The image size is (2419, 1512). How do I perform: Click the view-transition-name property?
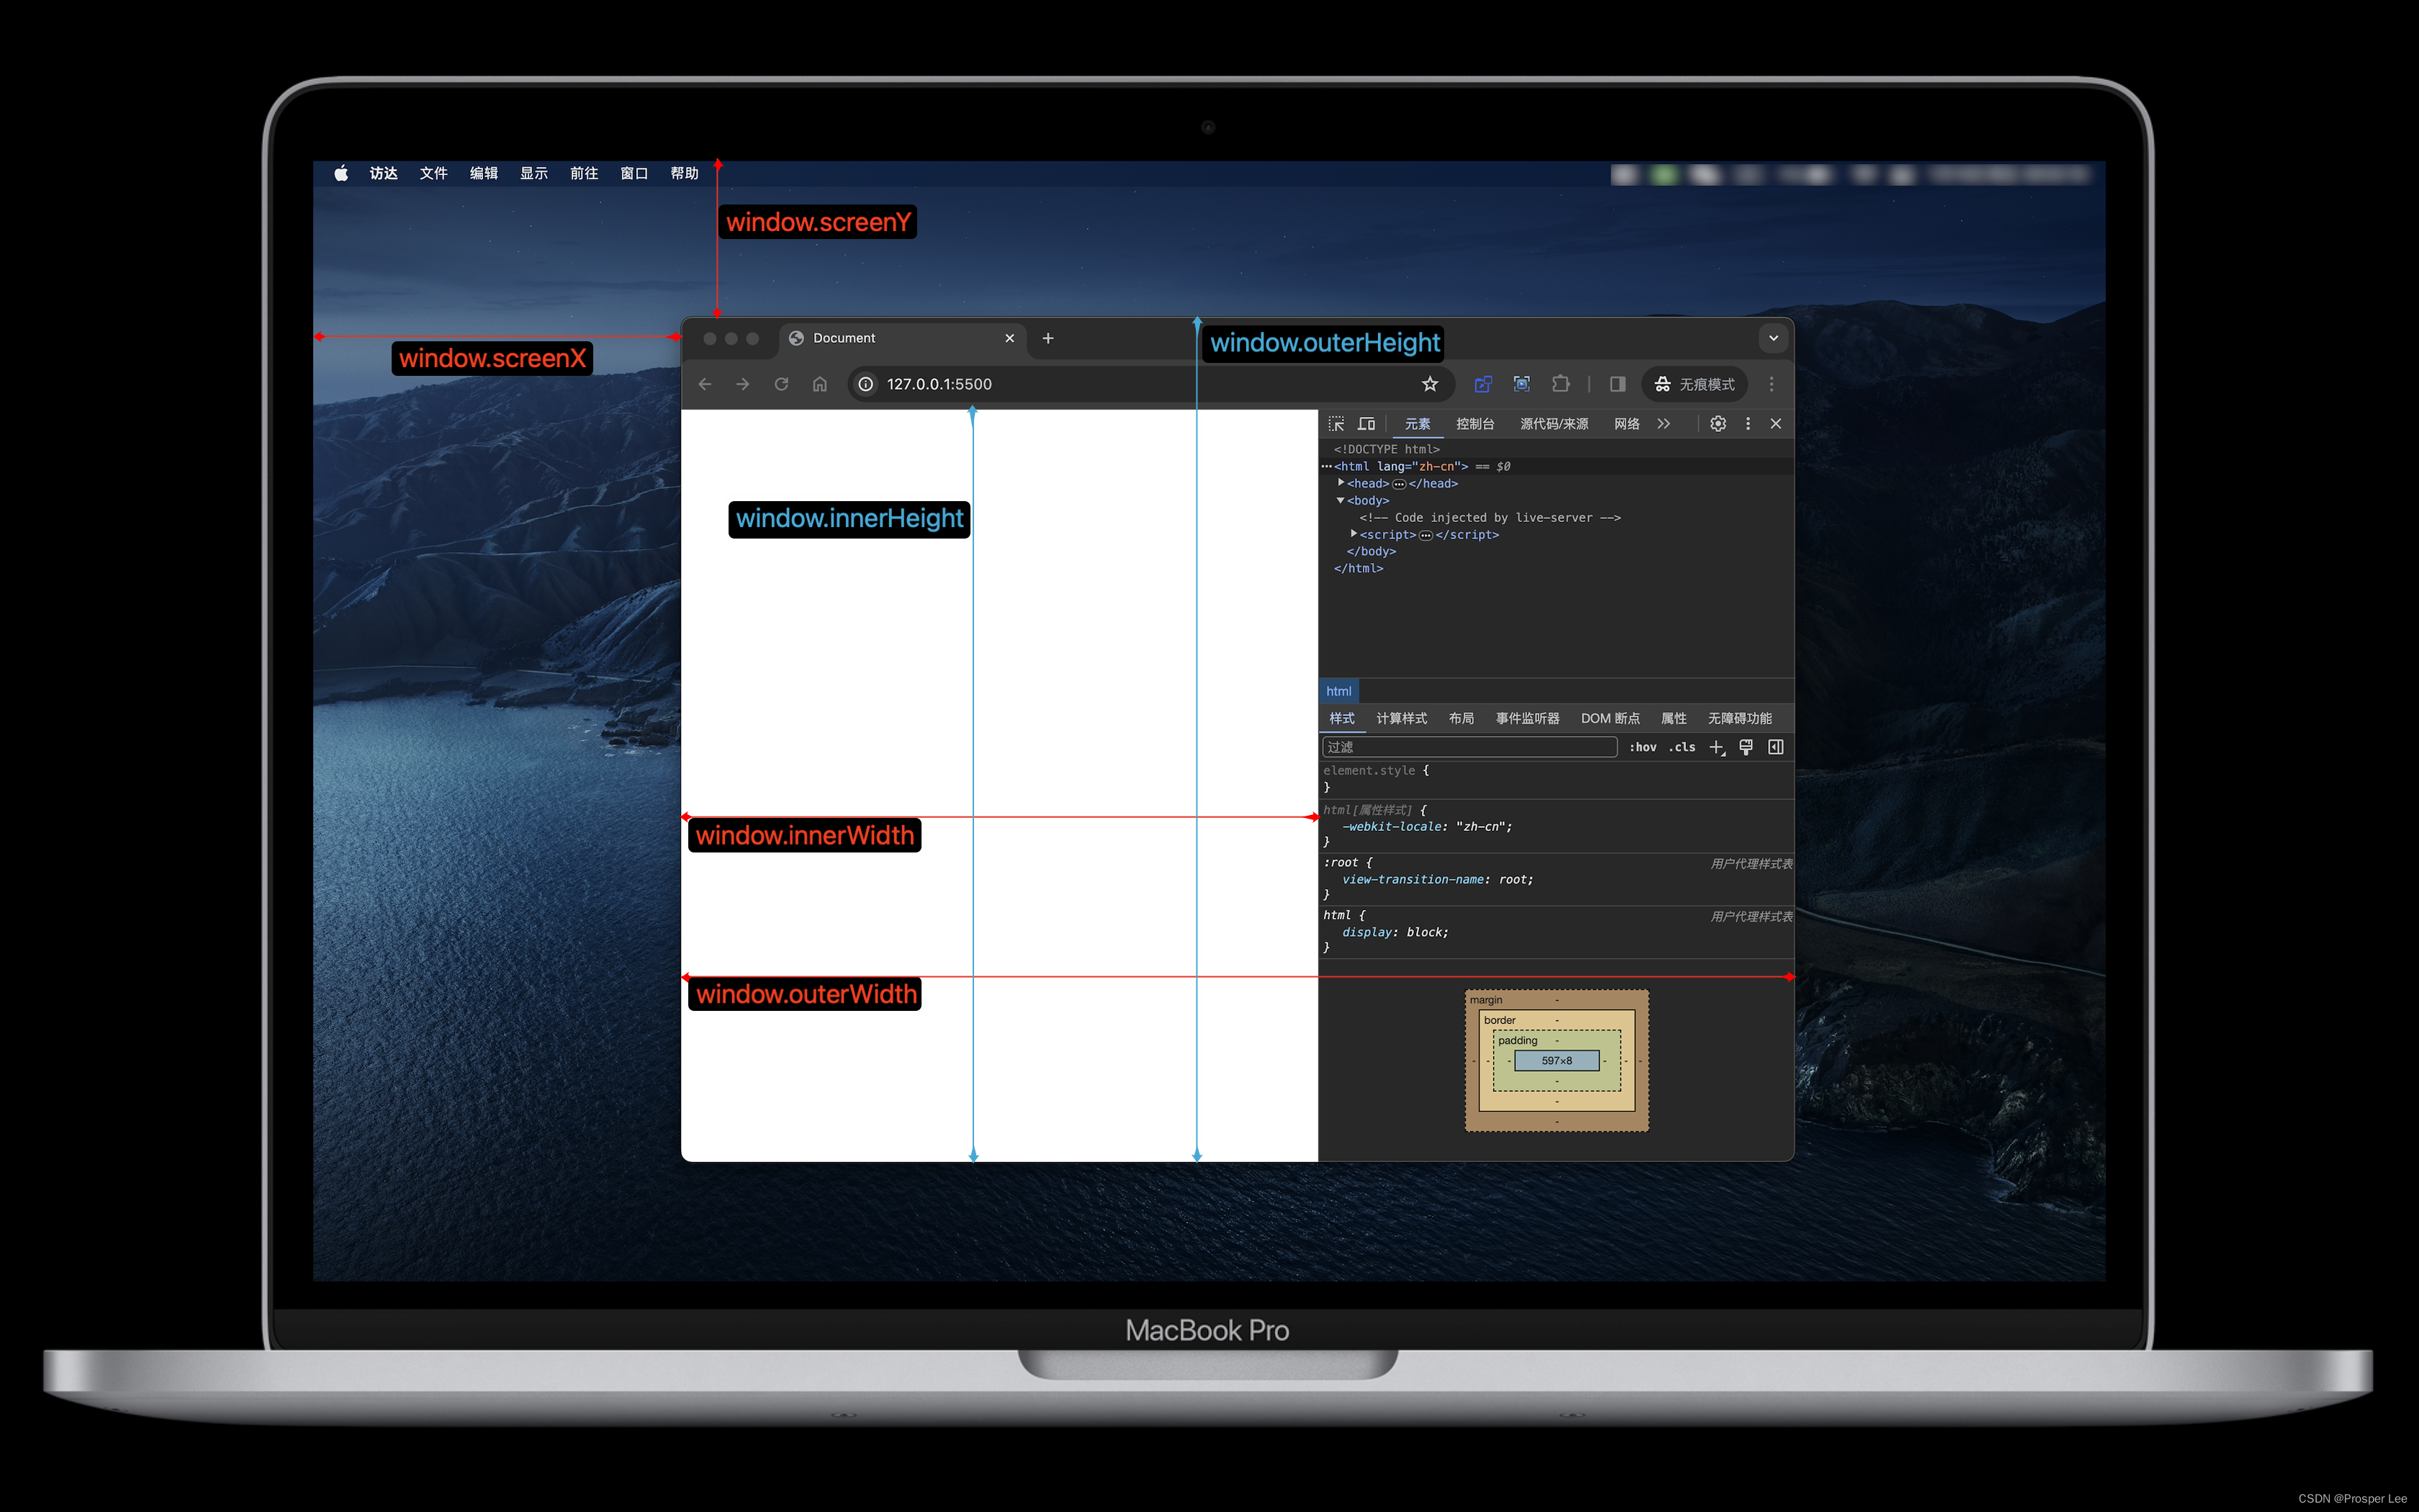click(x=1413, y=880)
